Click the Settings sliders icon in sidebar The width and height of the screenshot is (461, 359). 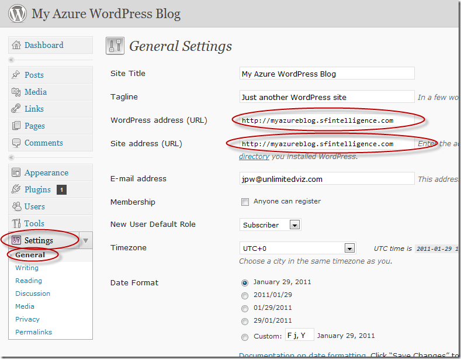pos(16,240)
